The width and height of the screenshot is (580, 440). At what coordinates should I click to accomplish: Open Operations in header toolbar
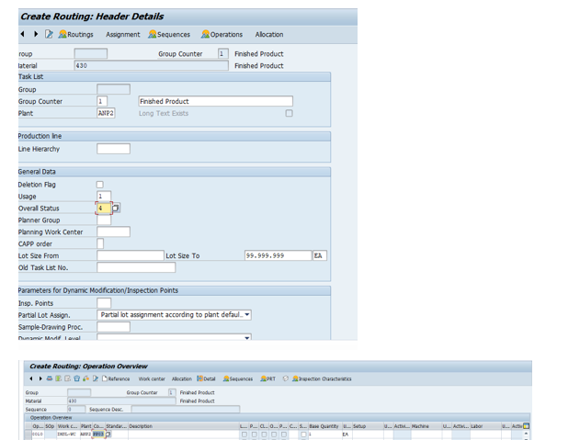[222, 34]
